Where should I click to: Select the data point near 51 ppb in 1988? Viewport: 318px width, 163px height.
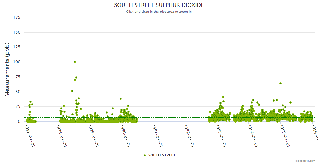coord(72,91)
